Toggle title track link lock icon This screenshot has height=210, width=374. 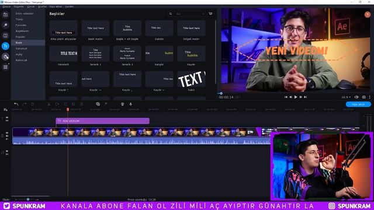[x=7, y=121]
